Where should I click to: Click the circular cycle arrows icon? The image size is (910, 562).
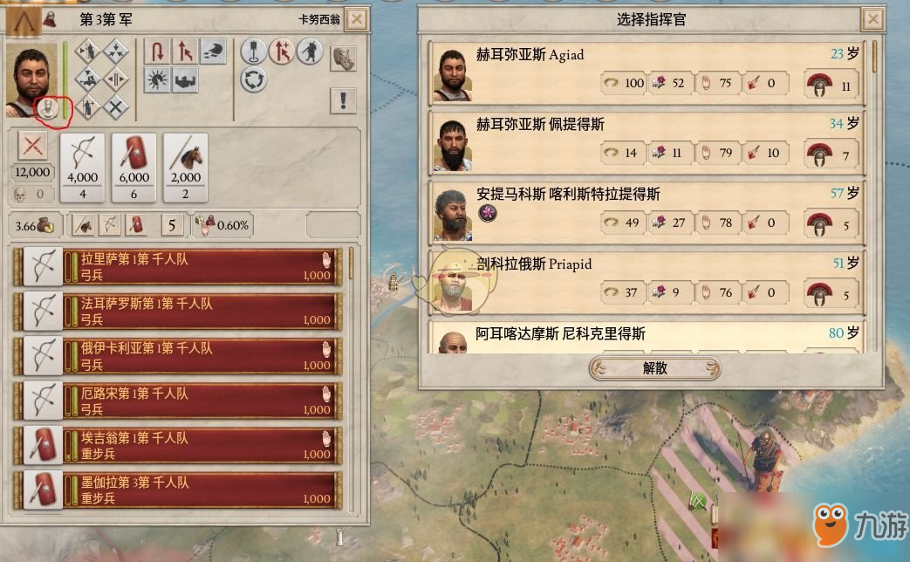click(254, 79)
